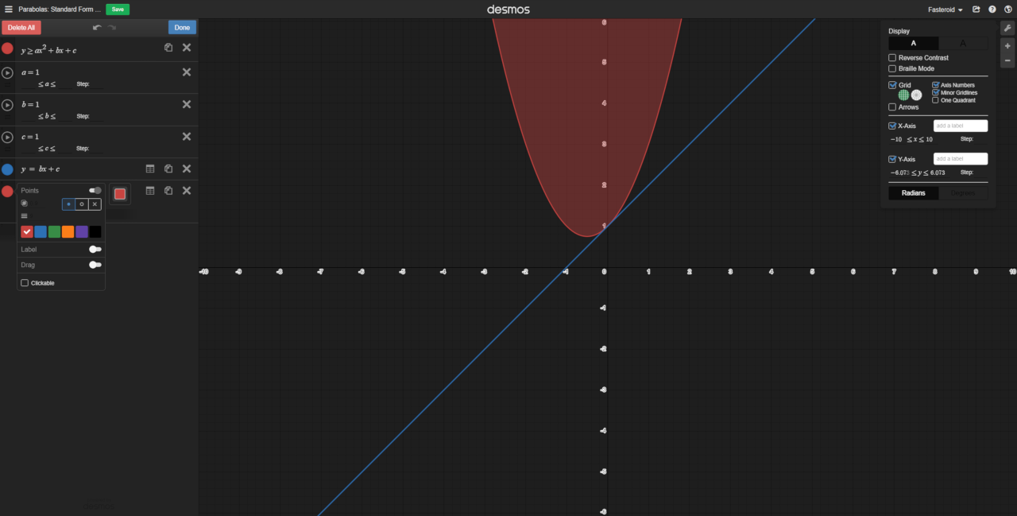Change language with the globe icon
The height and width of the screenshot is (516, 1017).
1008,10
